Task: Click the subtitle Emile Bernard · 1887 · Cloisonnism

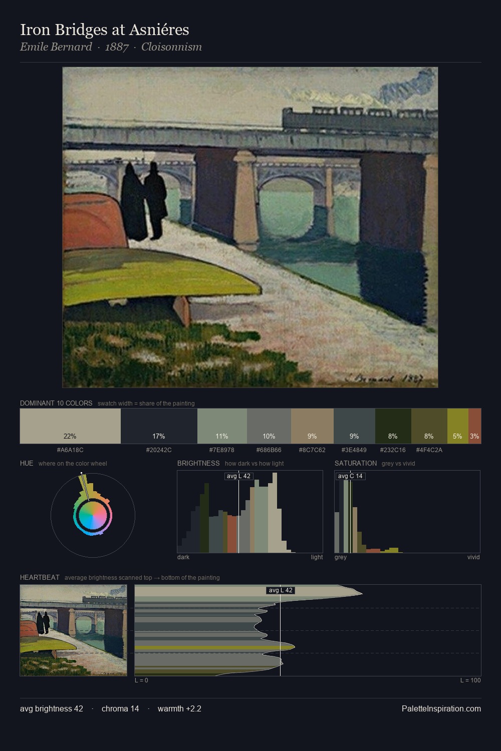Action: click(x=111, y=47)
